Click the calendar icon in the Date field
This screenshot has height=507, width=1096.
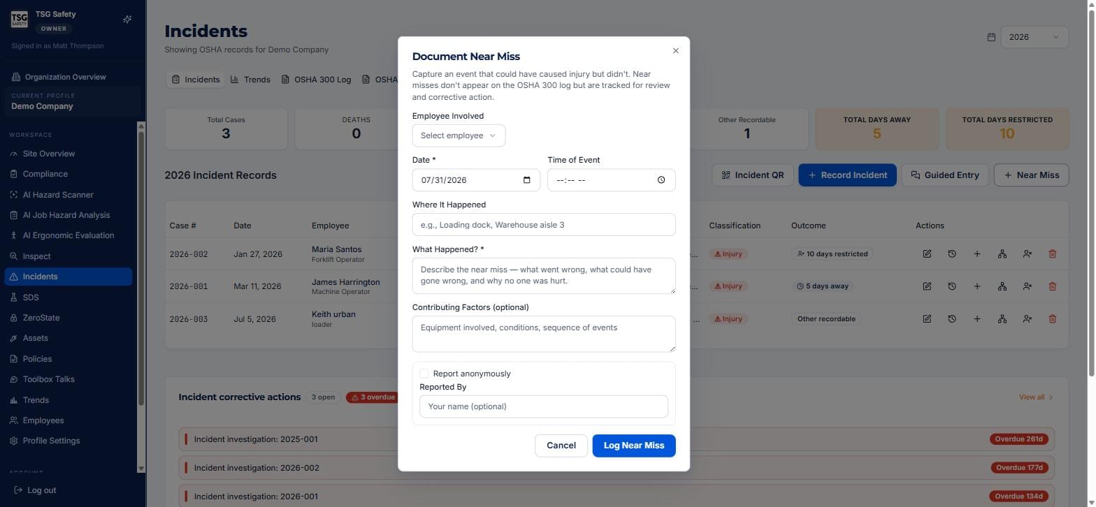coord(527,180)
